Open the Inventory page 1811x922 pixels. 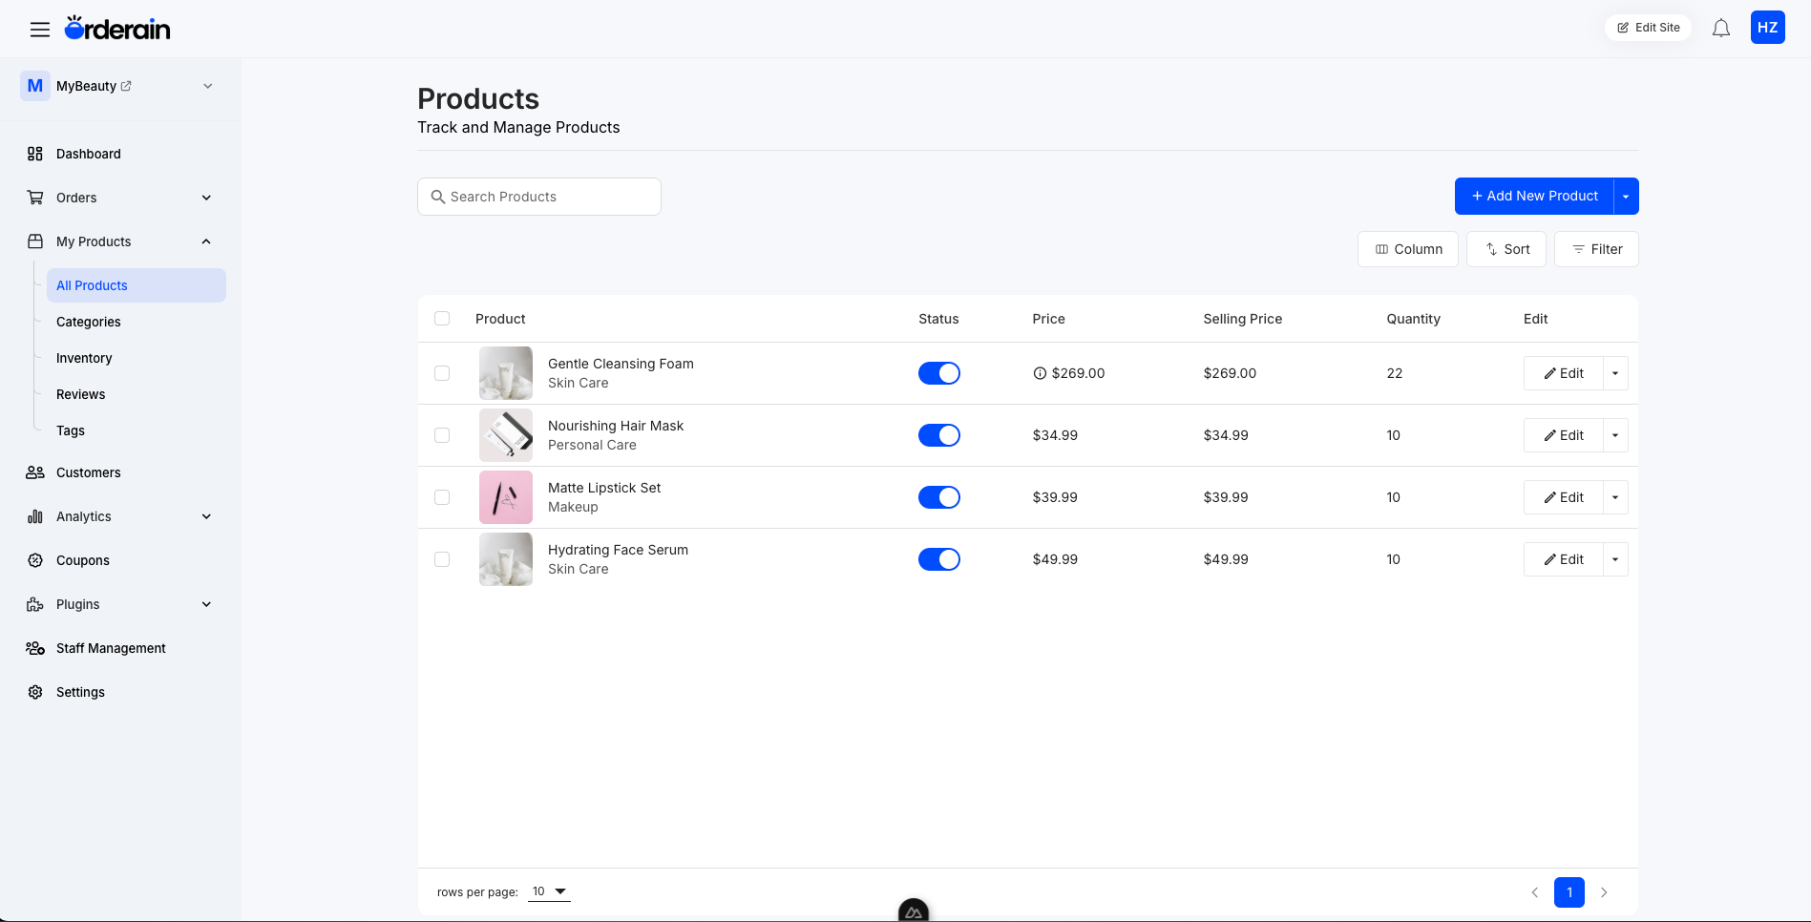[x=84, y=358]
